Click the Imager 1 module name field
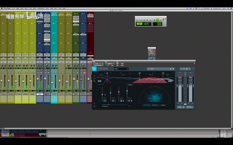Image resolution: width=233 pixels, height=145 pixels. click(121, 69)
